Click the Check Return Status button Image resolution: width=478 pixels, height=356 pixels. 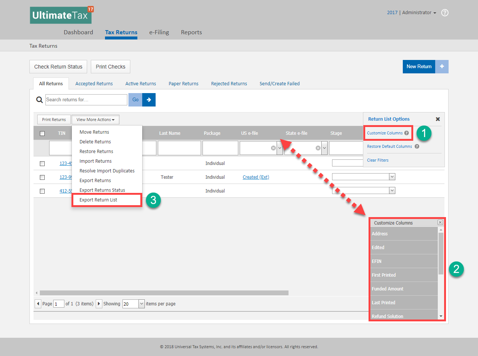(x=58, y=67)
